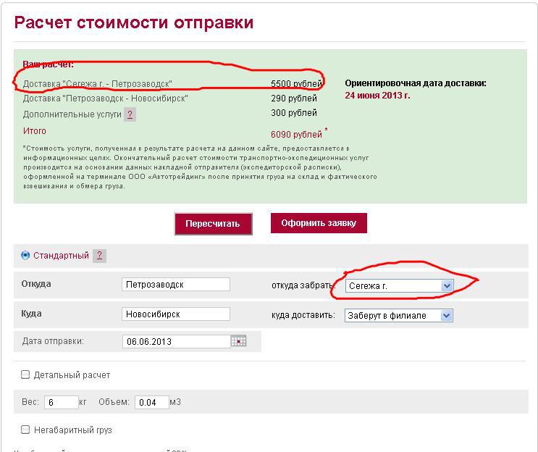Focus the Дата отправки date field
This screenshot has height=452, width=538.
point(176,341)
